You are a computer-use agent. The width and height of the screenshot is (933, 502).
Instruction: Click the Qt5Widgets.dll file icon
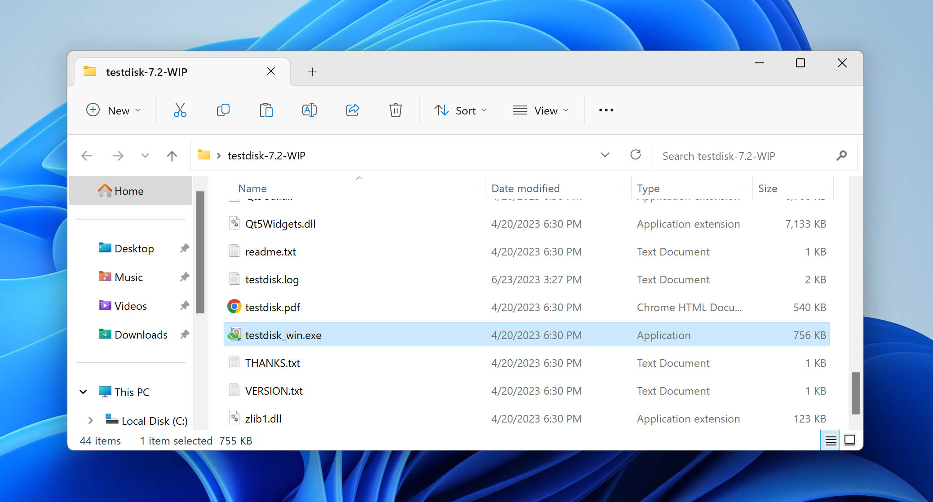[234, 223]
